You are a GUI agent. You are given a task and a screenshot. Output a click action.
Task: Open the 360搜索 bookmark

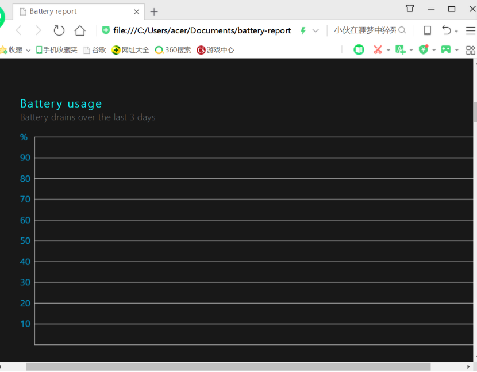pyautogui.click(x=173, y=50)
